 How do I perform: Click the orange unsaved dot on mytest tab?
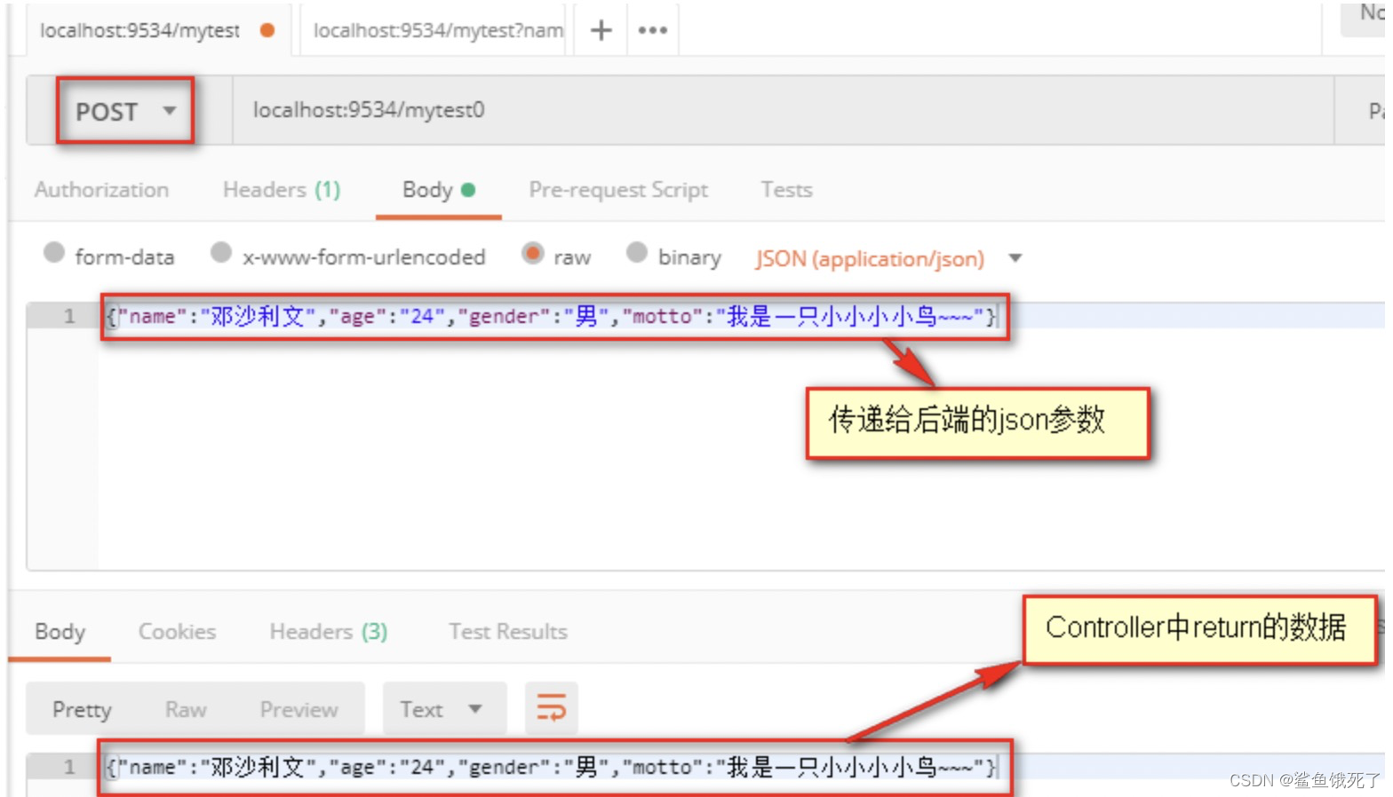tap(267, 30)
